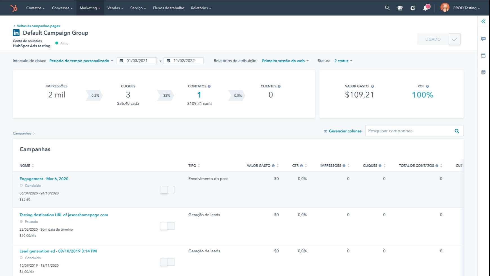Open the chat icon in right sidebar
The image size is (490, 276).
pos(483,39)
